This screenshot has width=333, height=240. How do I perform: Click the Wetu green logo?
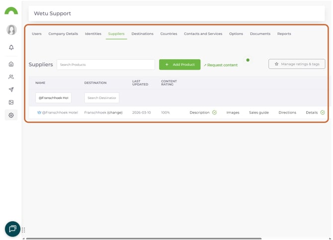(x=11, y=11)
